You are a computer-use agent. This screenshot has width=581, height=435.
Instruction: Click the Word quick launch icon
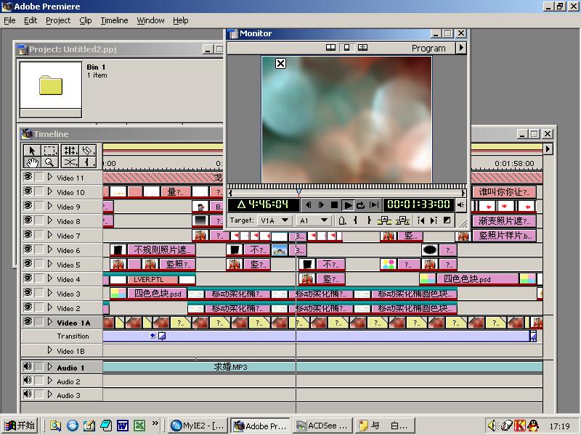point(122,426)
